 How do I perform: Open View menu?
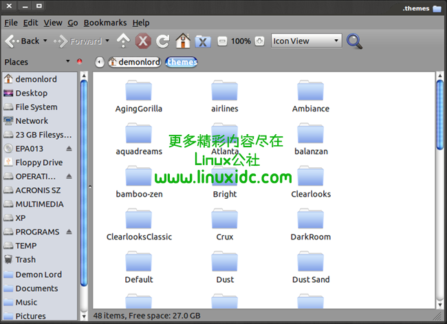[53, 23]
